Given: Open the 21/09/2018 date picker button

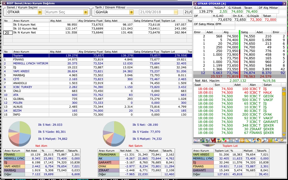Looking at the screenshot, I should [176, 12].
